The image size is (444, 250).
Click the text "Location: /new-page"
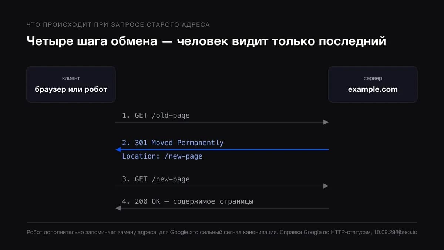click(x=162, y=156)
